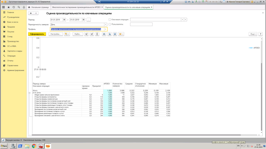Edit the period end date field

pos(76,20)
